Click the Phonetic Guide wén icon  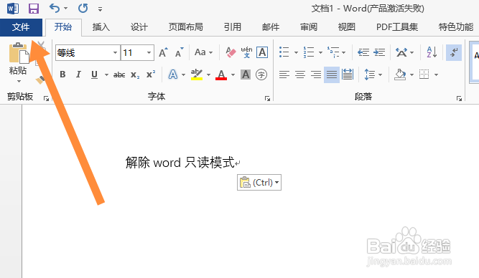click(246, 52)
